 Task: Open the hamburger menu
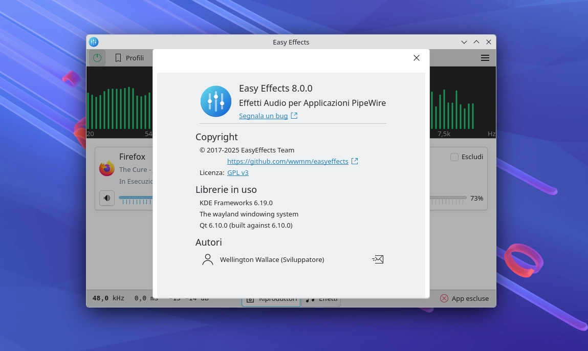485,58
